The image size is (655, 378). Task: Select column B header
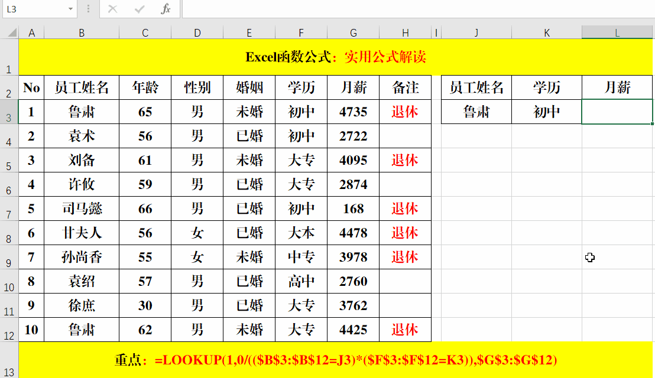[82, 33]
